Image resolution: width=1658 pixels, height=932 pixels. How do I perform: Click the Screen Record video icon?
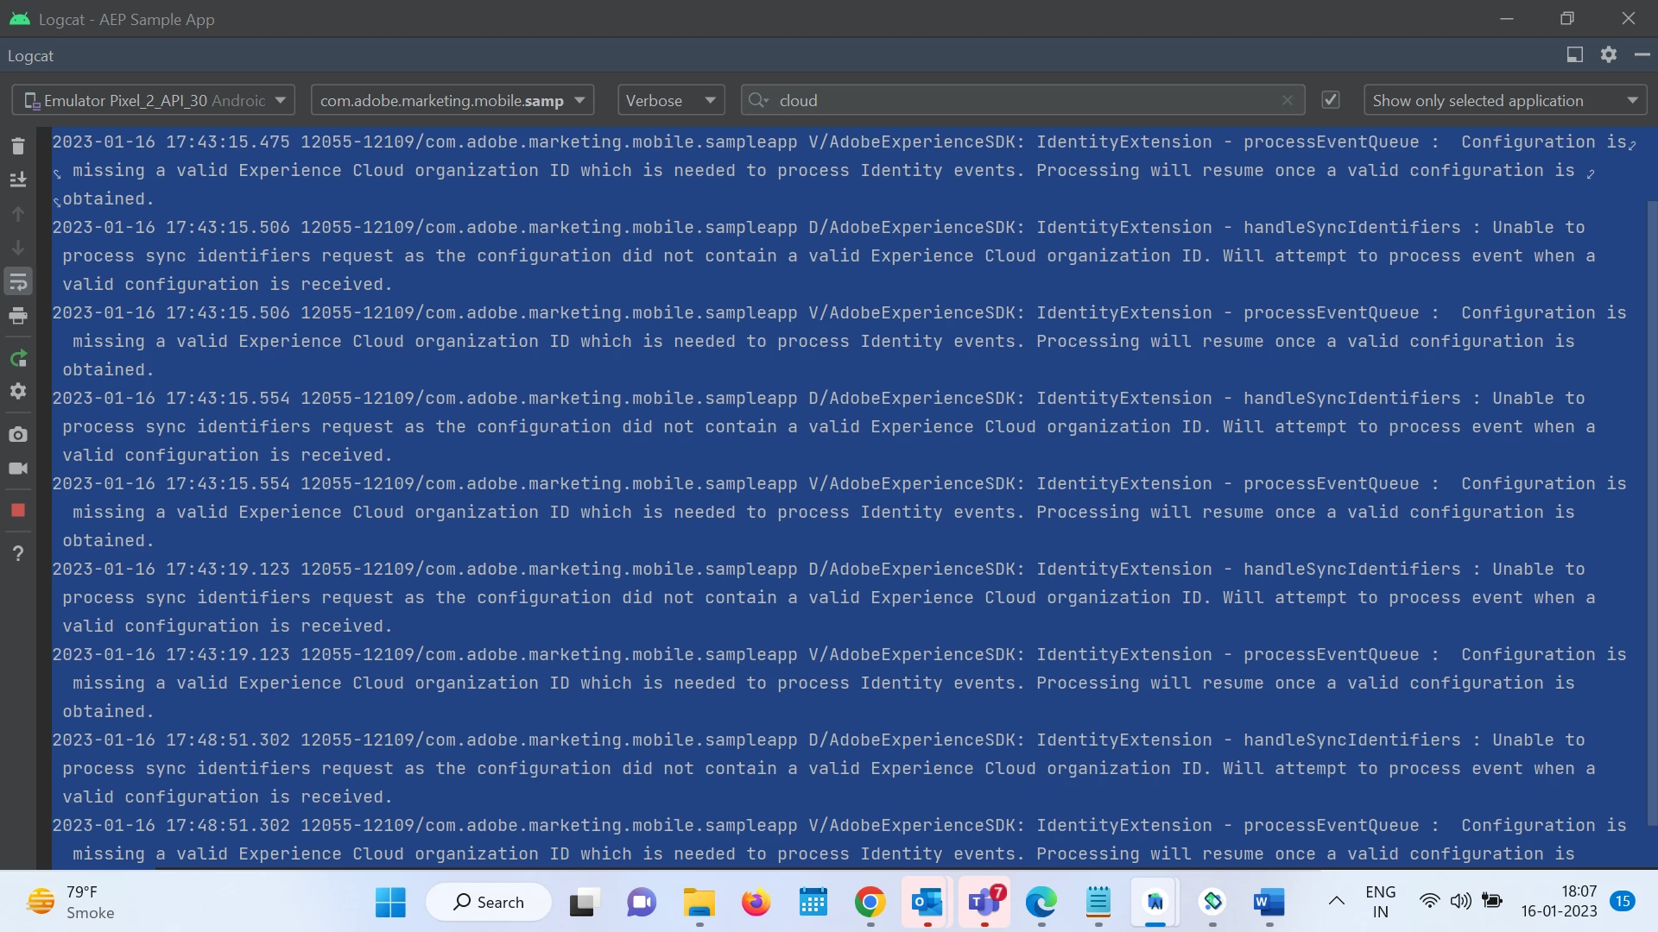[18, 469]
